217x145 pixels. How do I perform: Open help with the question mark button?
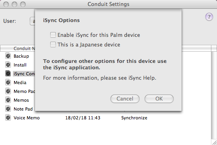209,17
